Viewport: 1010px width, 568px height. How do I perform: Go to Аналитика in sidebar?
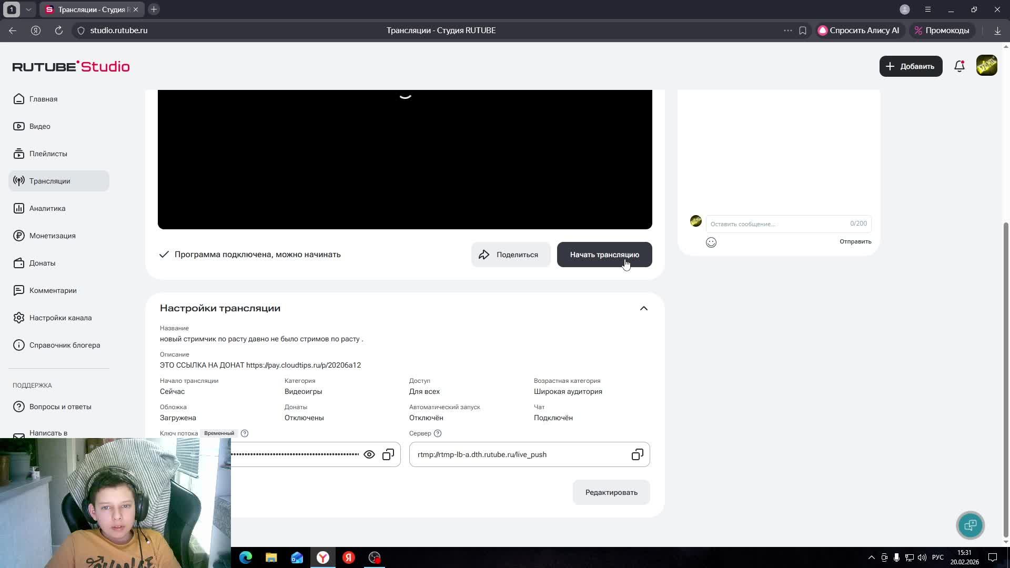(47, 208)
